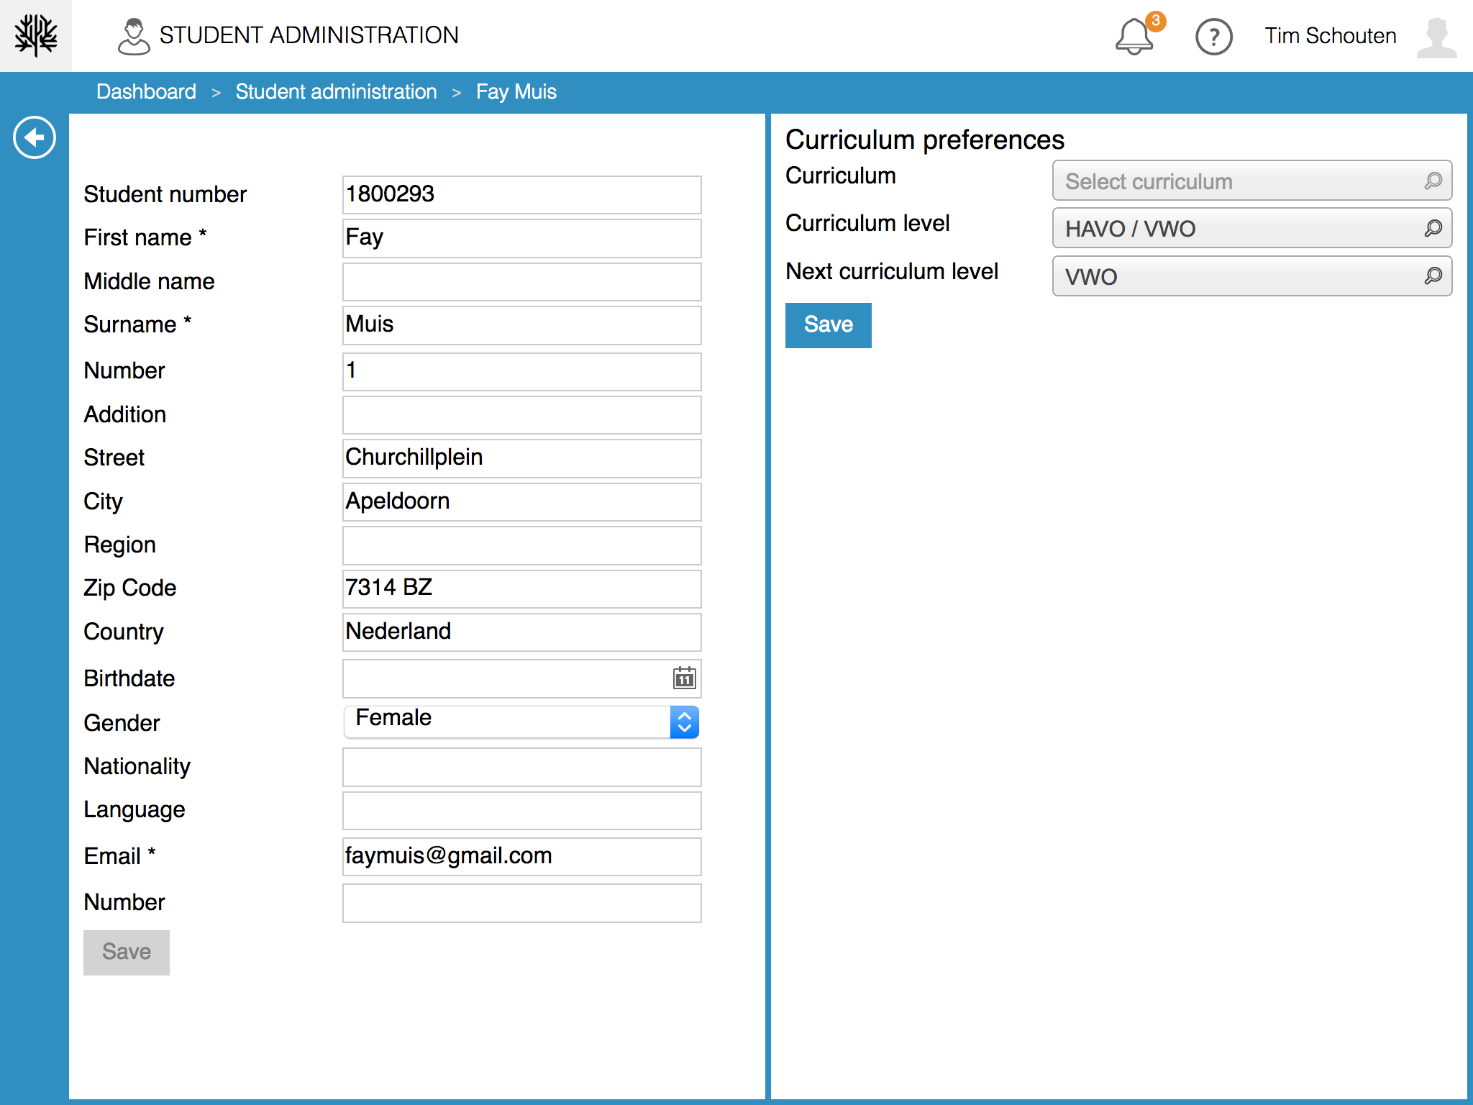Click the user avatar icon
1473x1105 pixels.
point(1436,37)
